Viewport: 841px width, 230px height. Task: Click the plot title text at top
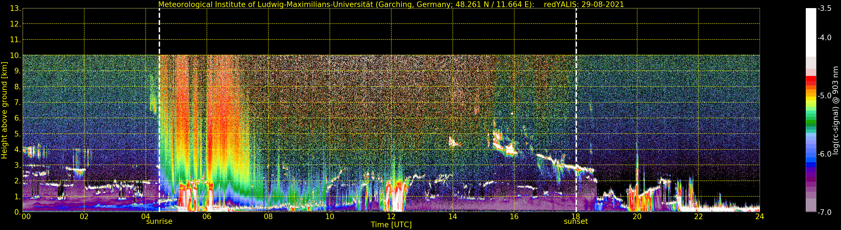[x=391, y=4]
